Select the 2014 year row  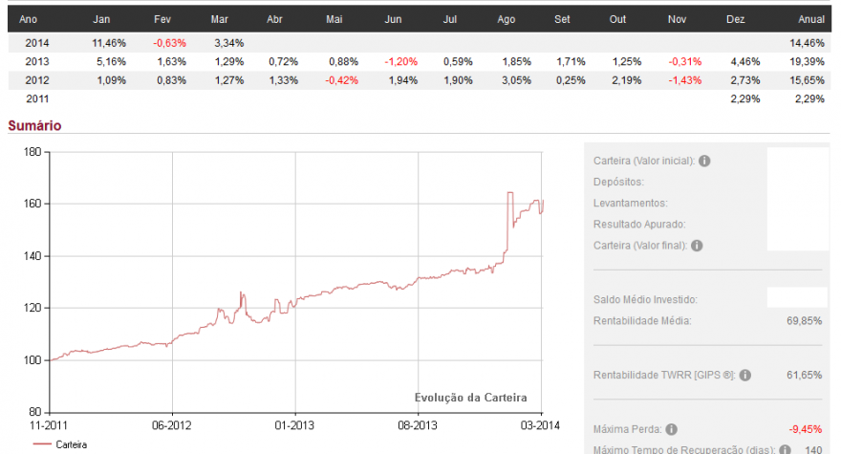(x=420, y=43)
